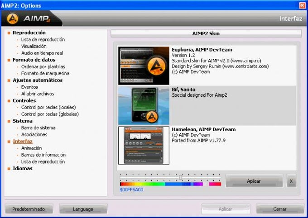
Task: Click the Euphoria, AIMP DevTeam title
Action: 202,50
